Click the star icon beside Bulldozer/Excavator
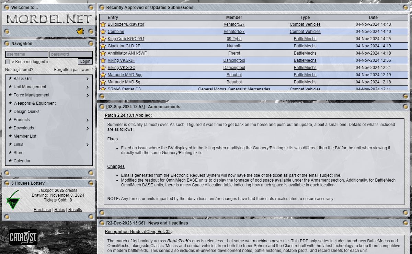Viewport: 412px width, 254px height. (103, 24)
